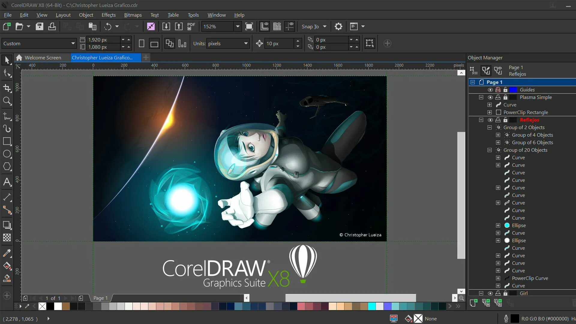
Task: Click Undo button
Action: coord(107,26)
